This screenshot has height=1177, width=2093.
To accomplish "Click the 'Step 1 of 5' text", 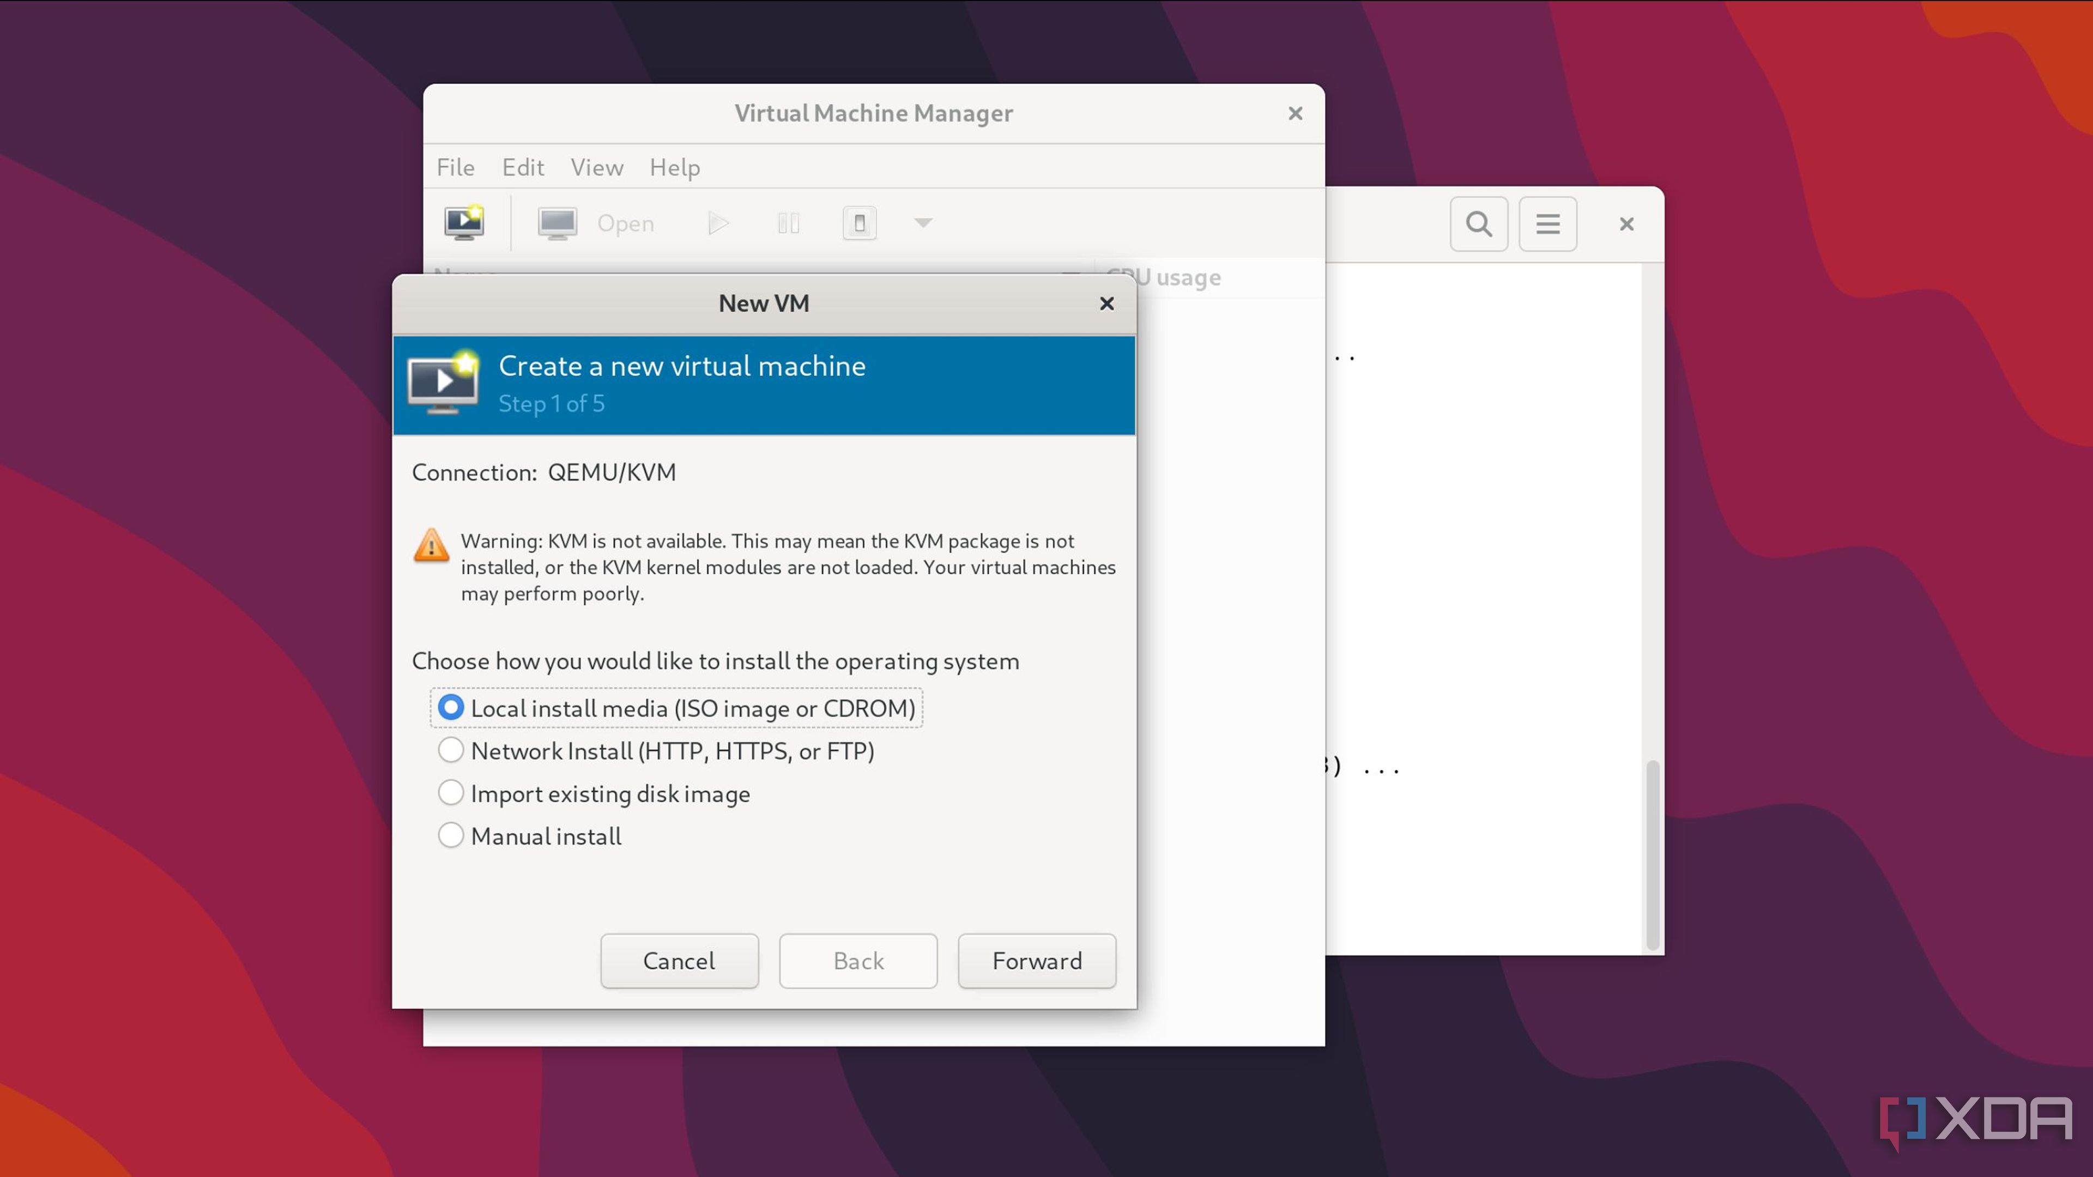I will coord(552,404).
